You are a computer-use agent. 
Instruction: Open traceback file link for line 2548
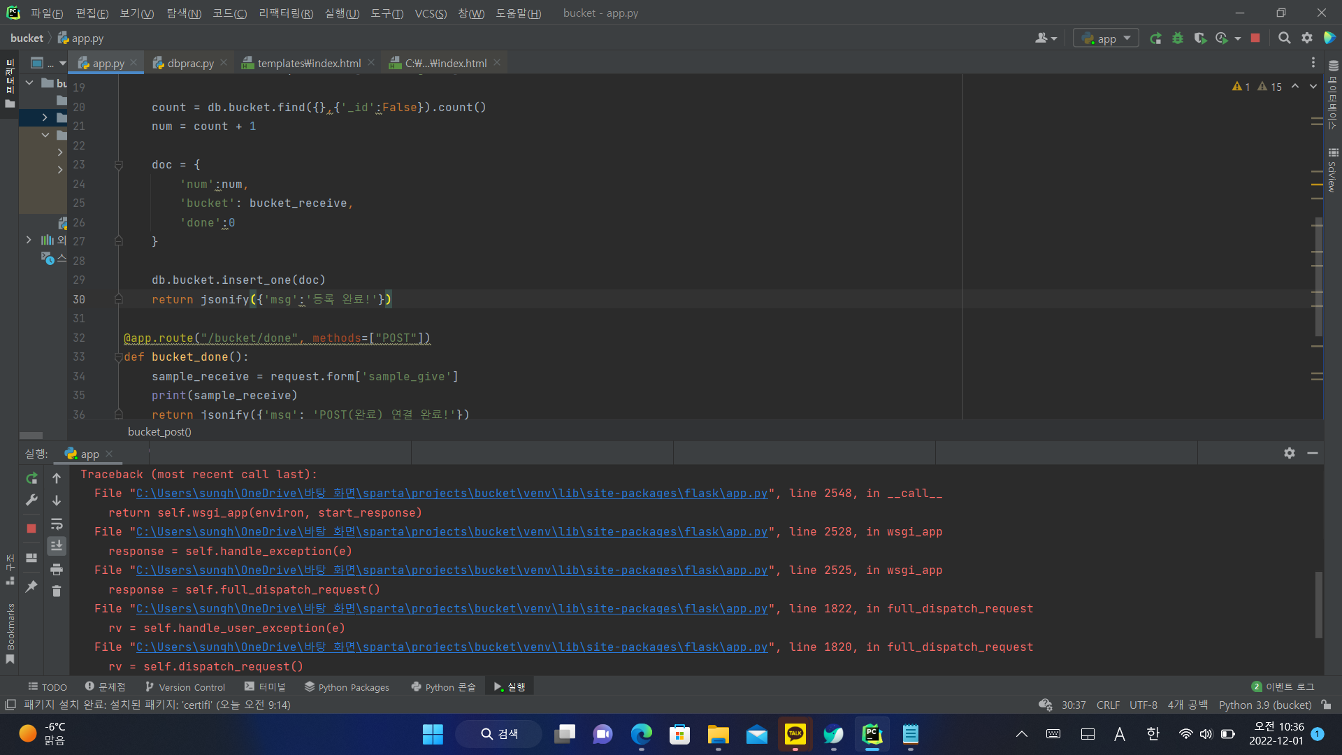point(452,494)
